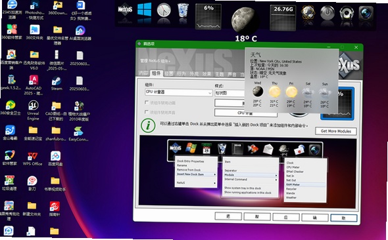388x240 pixels.
Task: Open the recycle bin in the dock
Action: point(183,10)
